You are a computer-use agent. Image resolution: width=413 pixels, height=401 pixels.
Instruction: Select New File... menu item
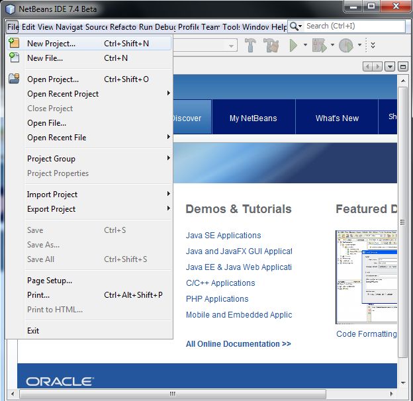point(89,58)
